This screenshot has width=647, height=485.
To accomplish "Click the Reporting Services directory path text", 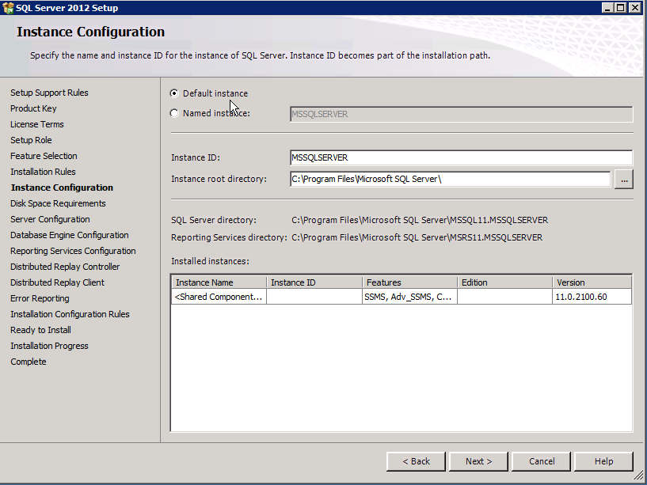I will click(x=417, y=237).
